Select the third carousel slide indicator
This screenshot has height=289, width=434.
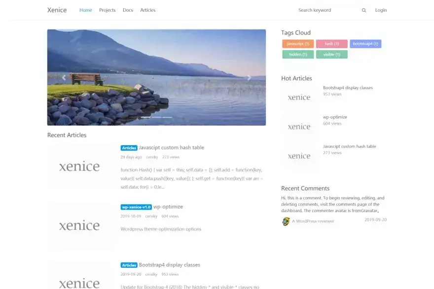coord(168,117)
